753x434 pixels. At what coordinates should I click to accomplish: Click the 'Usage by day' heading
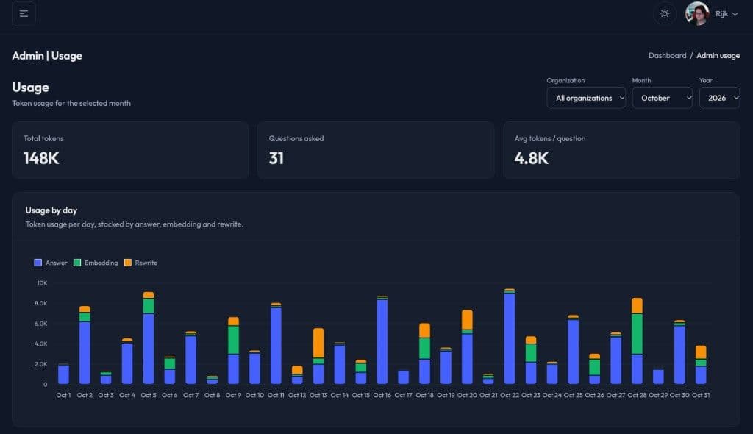pyautogui.click(x=51, y=210)
